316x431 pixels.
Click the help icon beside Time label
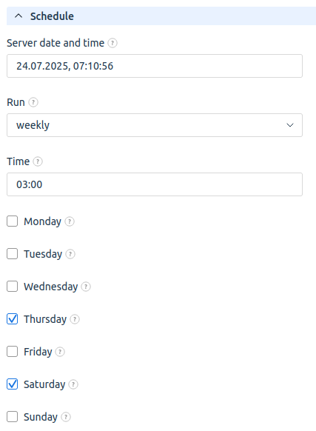[38, 161]
